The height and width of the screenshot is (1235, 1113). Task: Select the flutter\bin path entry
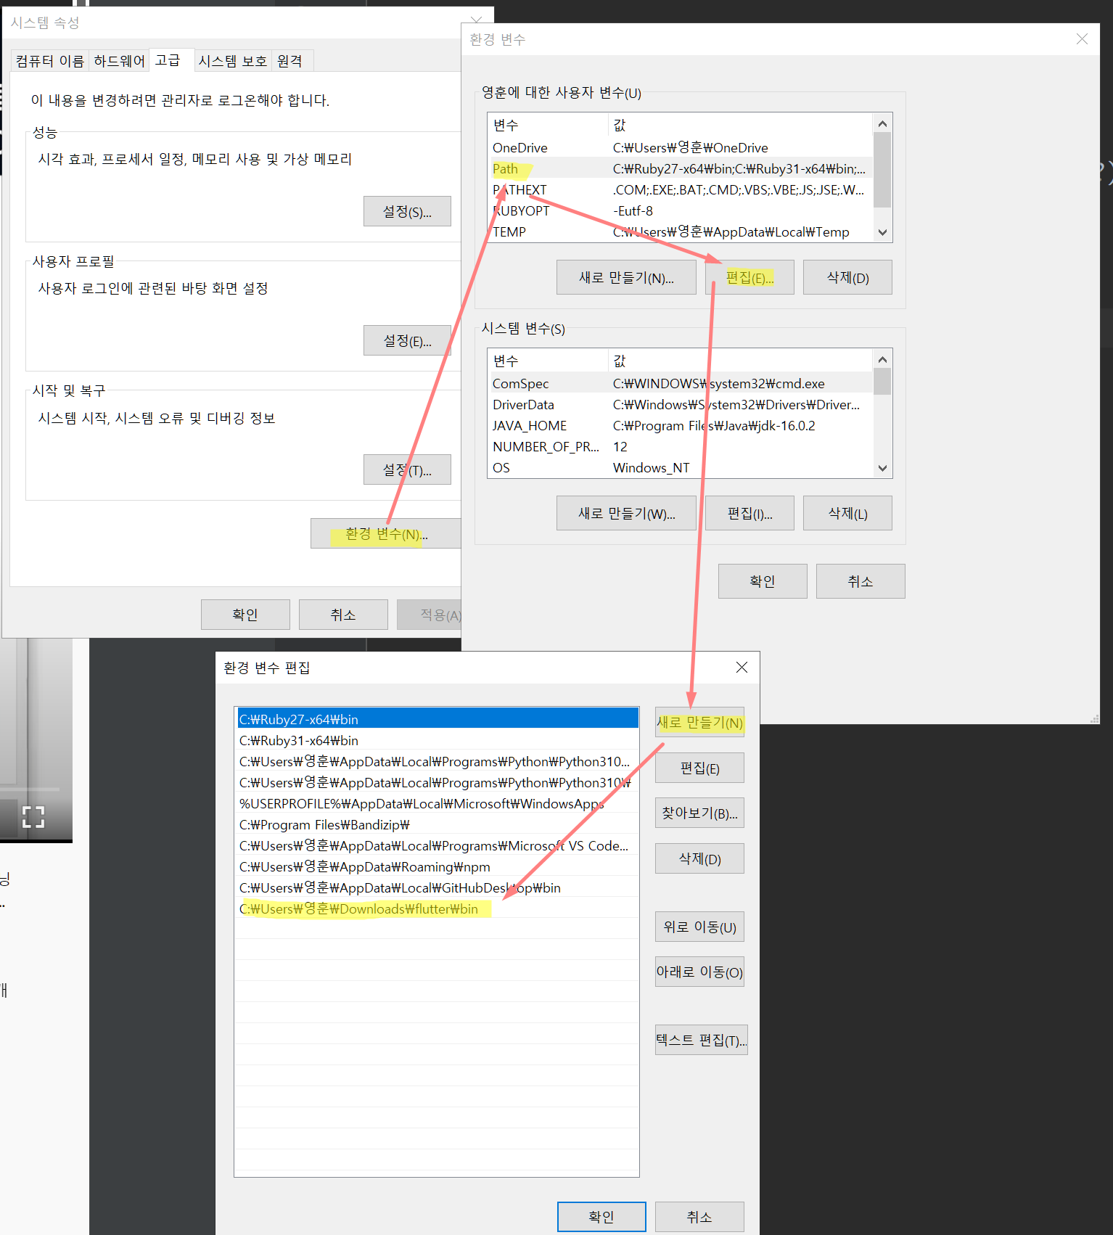[x=359, y=909]
